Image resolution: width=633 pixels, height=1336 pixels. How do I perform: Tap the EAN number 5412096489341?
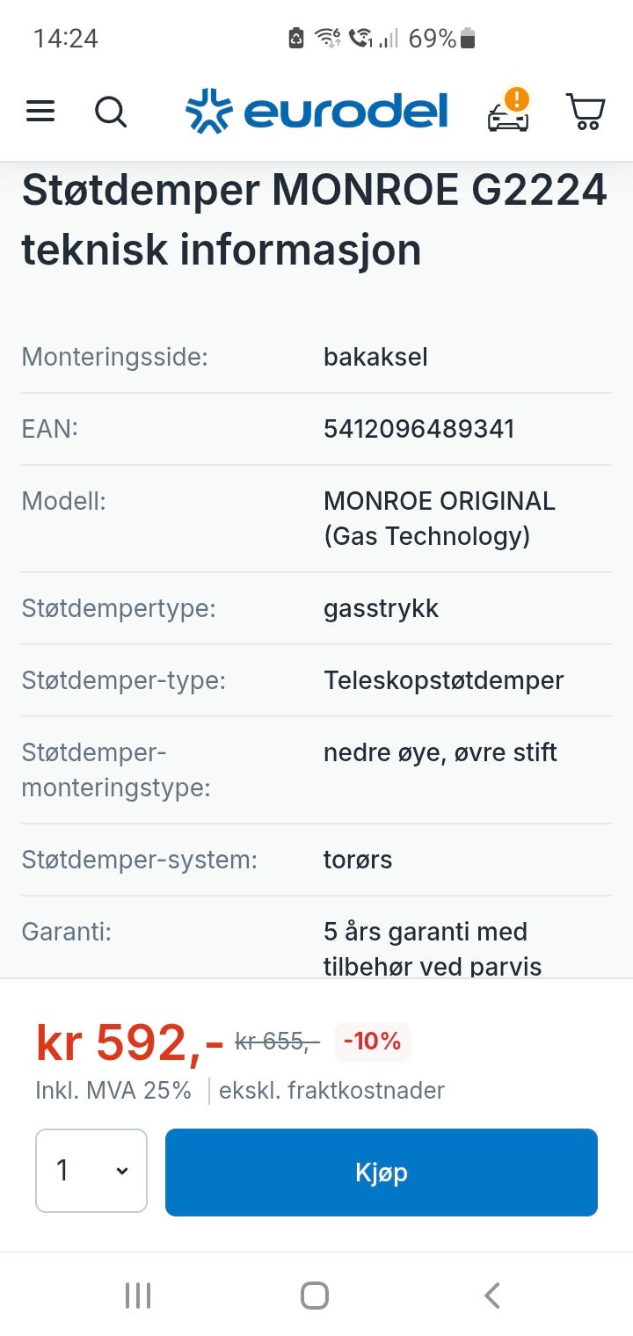[418, 429]
